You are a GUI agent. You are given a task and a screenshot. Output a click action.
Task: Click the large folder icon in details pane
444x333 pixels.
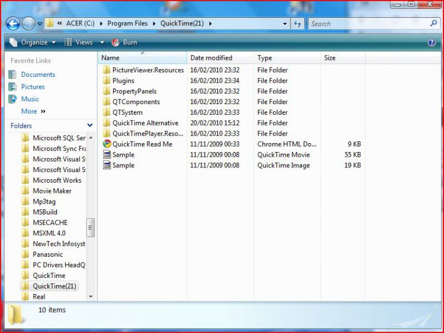tap(16, 314)
